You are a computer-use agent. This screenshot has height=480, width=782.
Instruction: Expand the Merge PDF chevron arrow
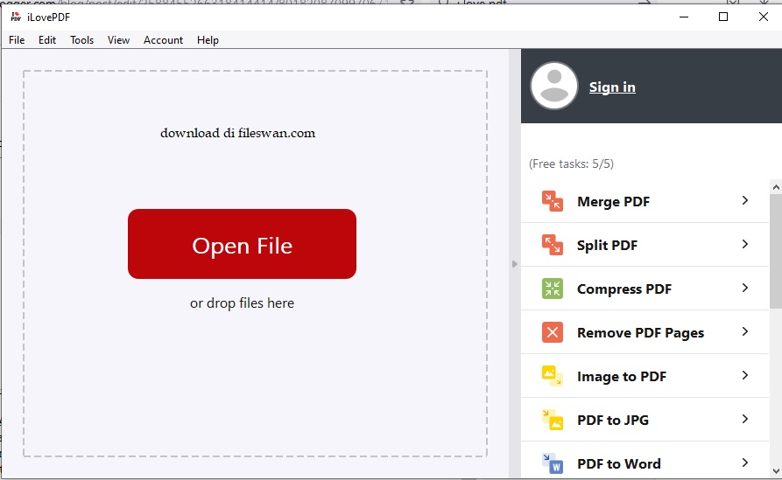point(744,200)
